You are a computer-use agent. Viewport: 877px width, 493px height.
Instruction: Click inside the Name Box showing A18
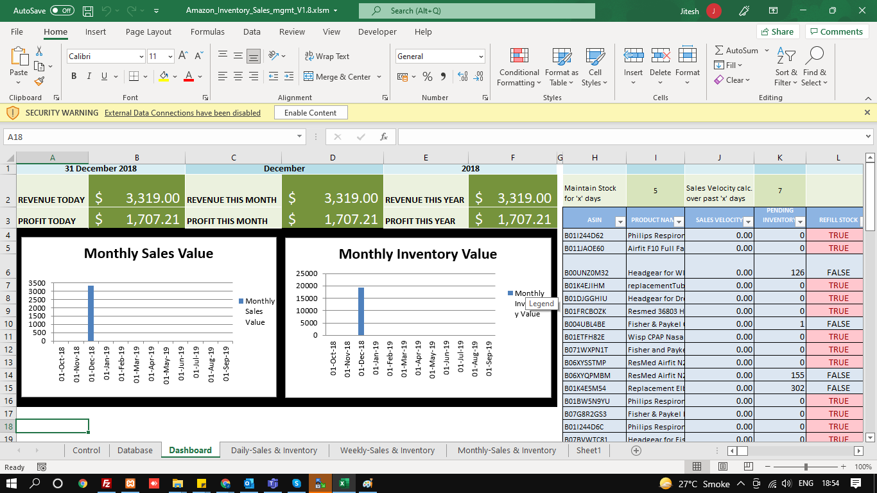coord(148,137)
